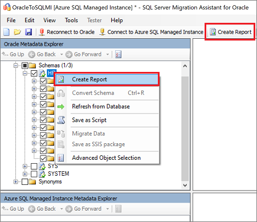The image size is (257, 222).
Task: Choose Migrate Data in the context menu
Action: pos(107,134)
